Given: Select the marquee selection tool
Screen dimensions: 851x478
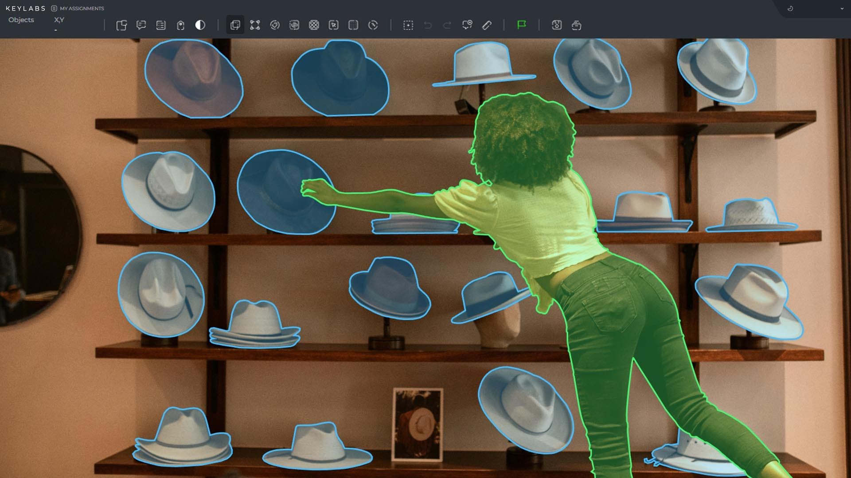Looking at the screenshot, I should (408, 25).
